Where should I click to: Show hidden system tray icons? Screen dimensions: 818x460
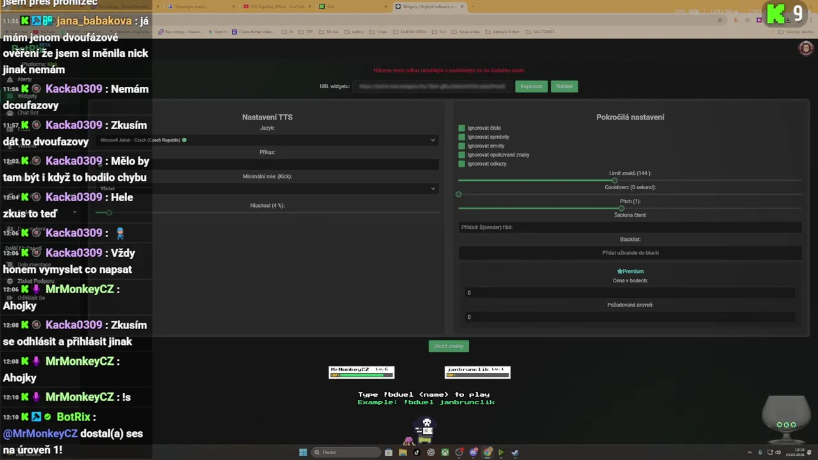click(750, 452)
